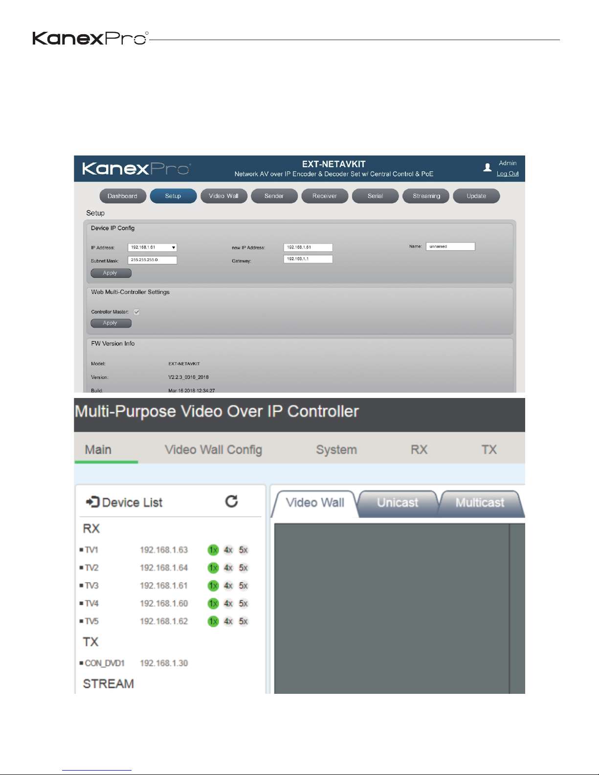Screen dimensions: 599x775
Task: Click the firmware version V2.2.3_0316_2018
Action: [x=189, y=377]
